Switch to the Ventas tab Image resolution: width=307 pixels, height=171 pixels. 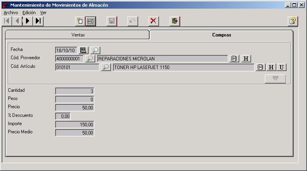pos(78,35)
